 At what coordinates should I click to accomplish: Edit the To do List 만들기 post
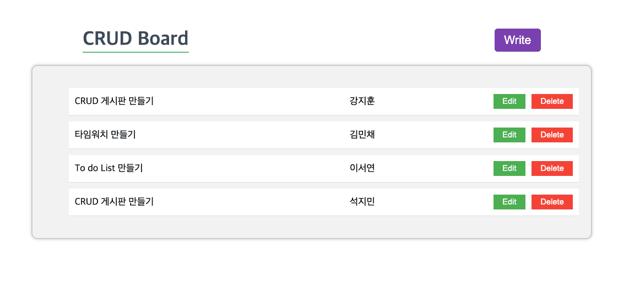click(509, 168)
